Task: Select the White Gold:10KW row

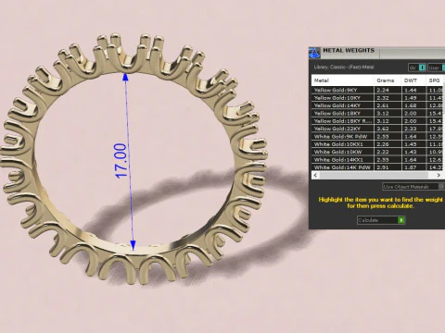Action: coord(377,152)
